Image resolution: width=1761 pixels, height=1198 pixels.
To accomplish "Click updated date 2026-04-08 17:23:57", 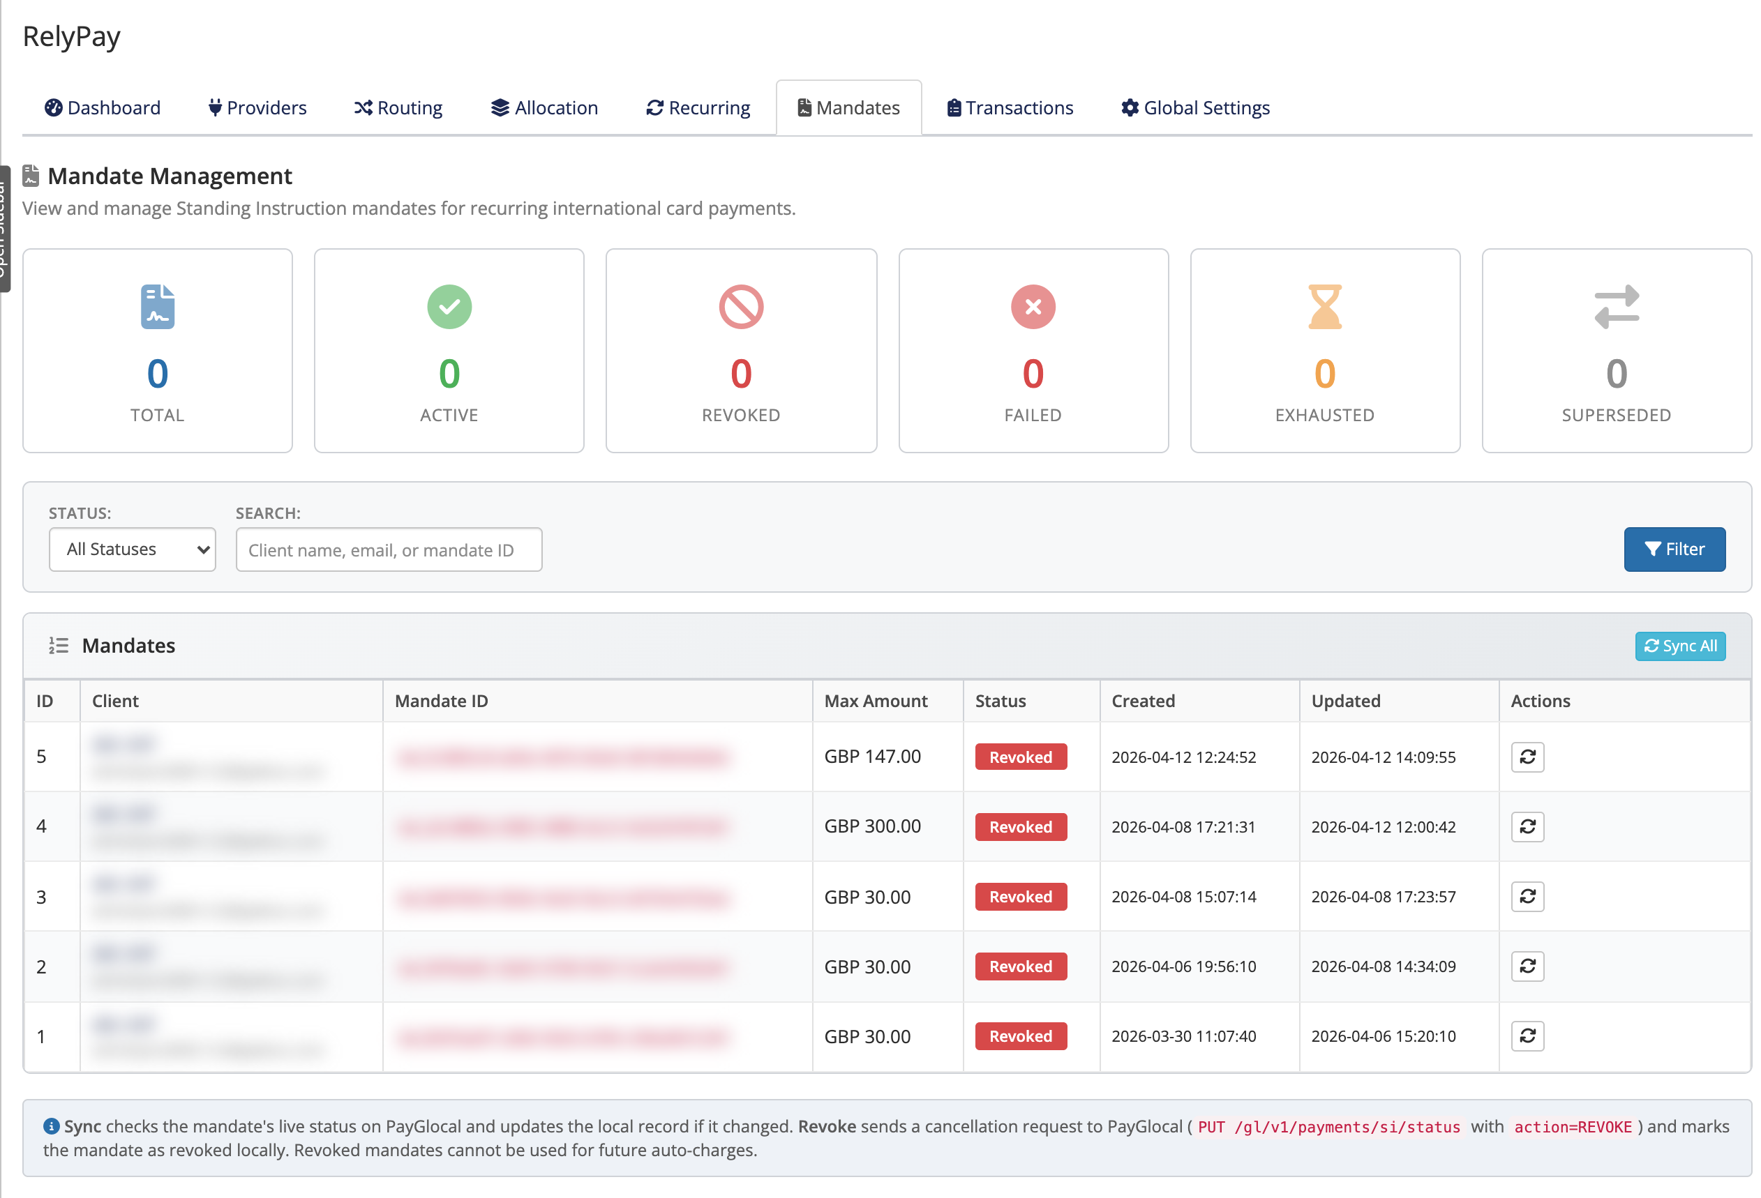I will click(1383, 896).
